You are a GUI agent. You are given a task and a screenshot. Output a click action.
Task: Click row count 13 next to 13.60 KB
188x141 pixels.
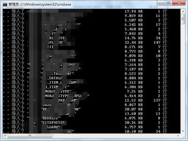[158, 114]
